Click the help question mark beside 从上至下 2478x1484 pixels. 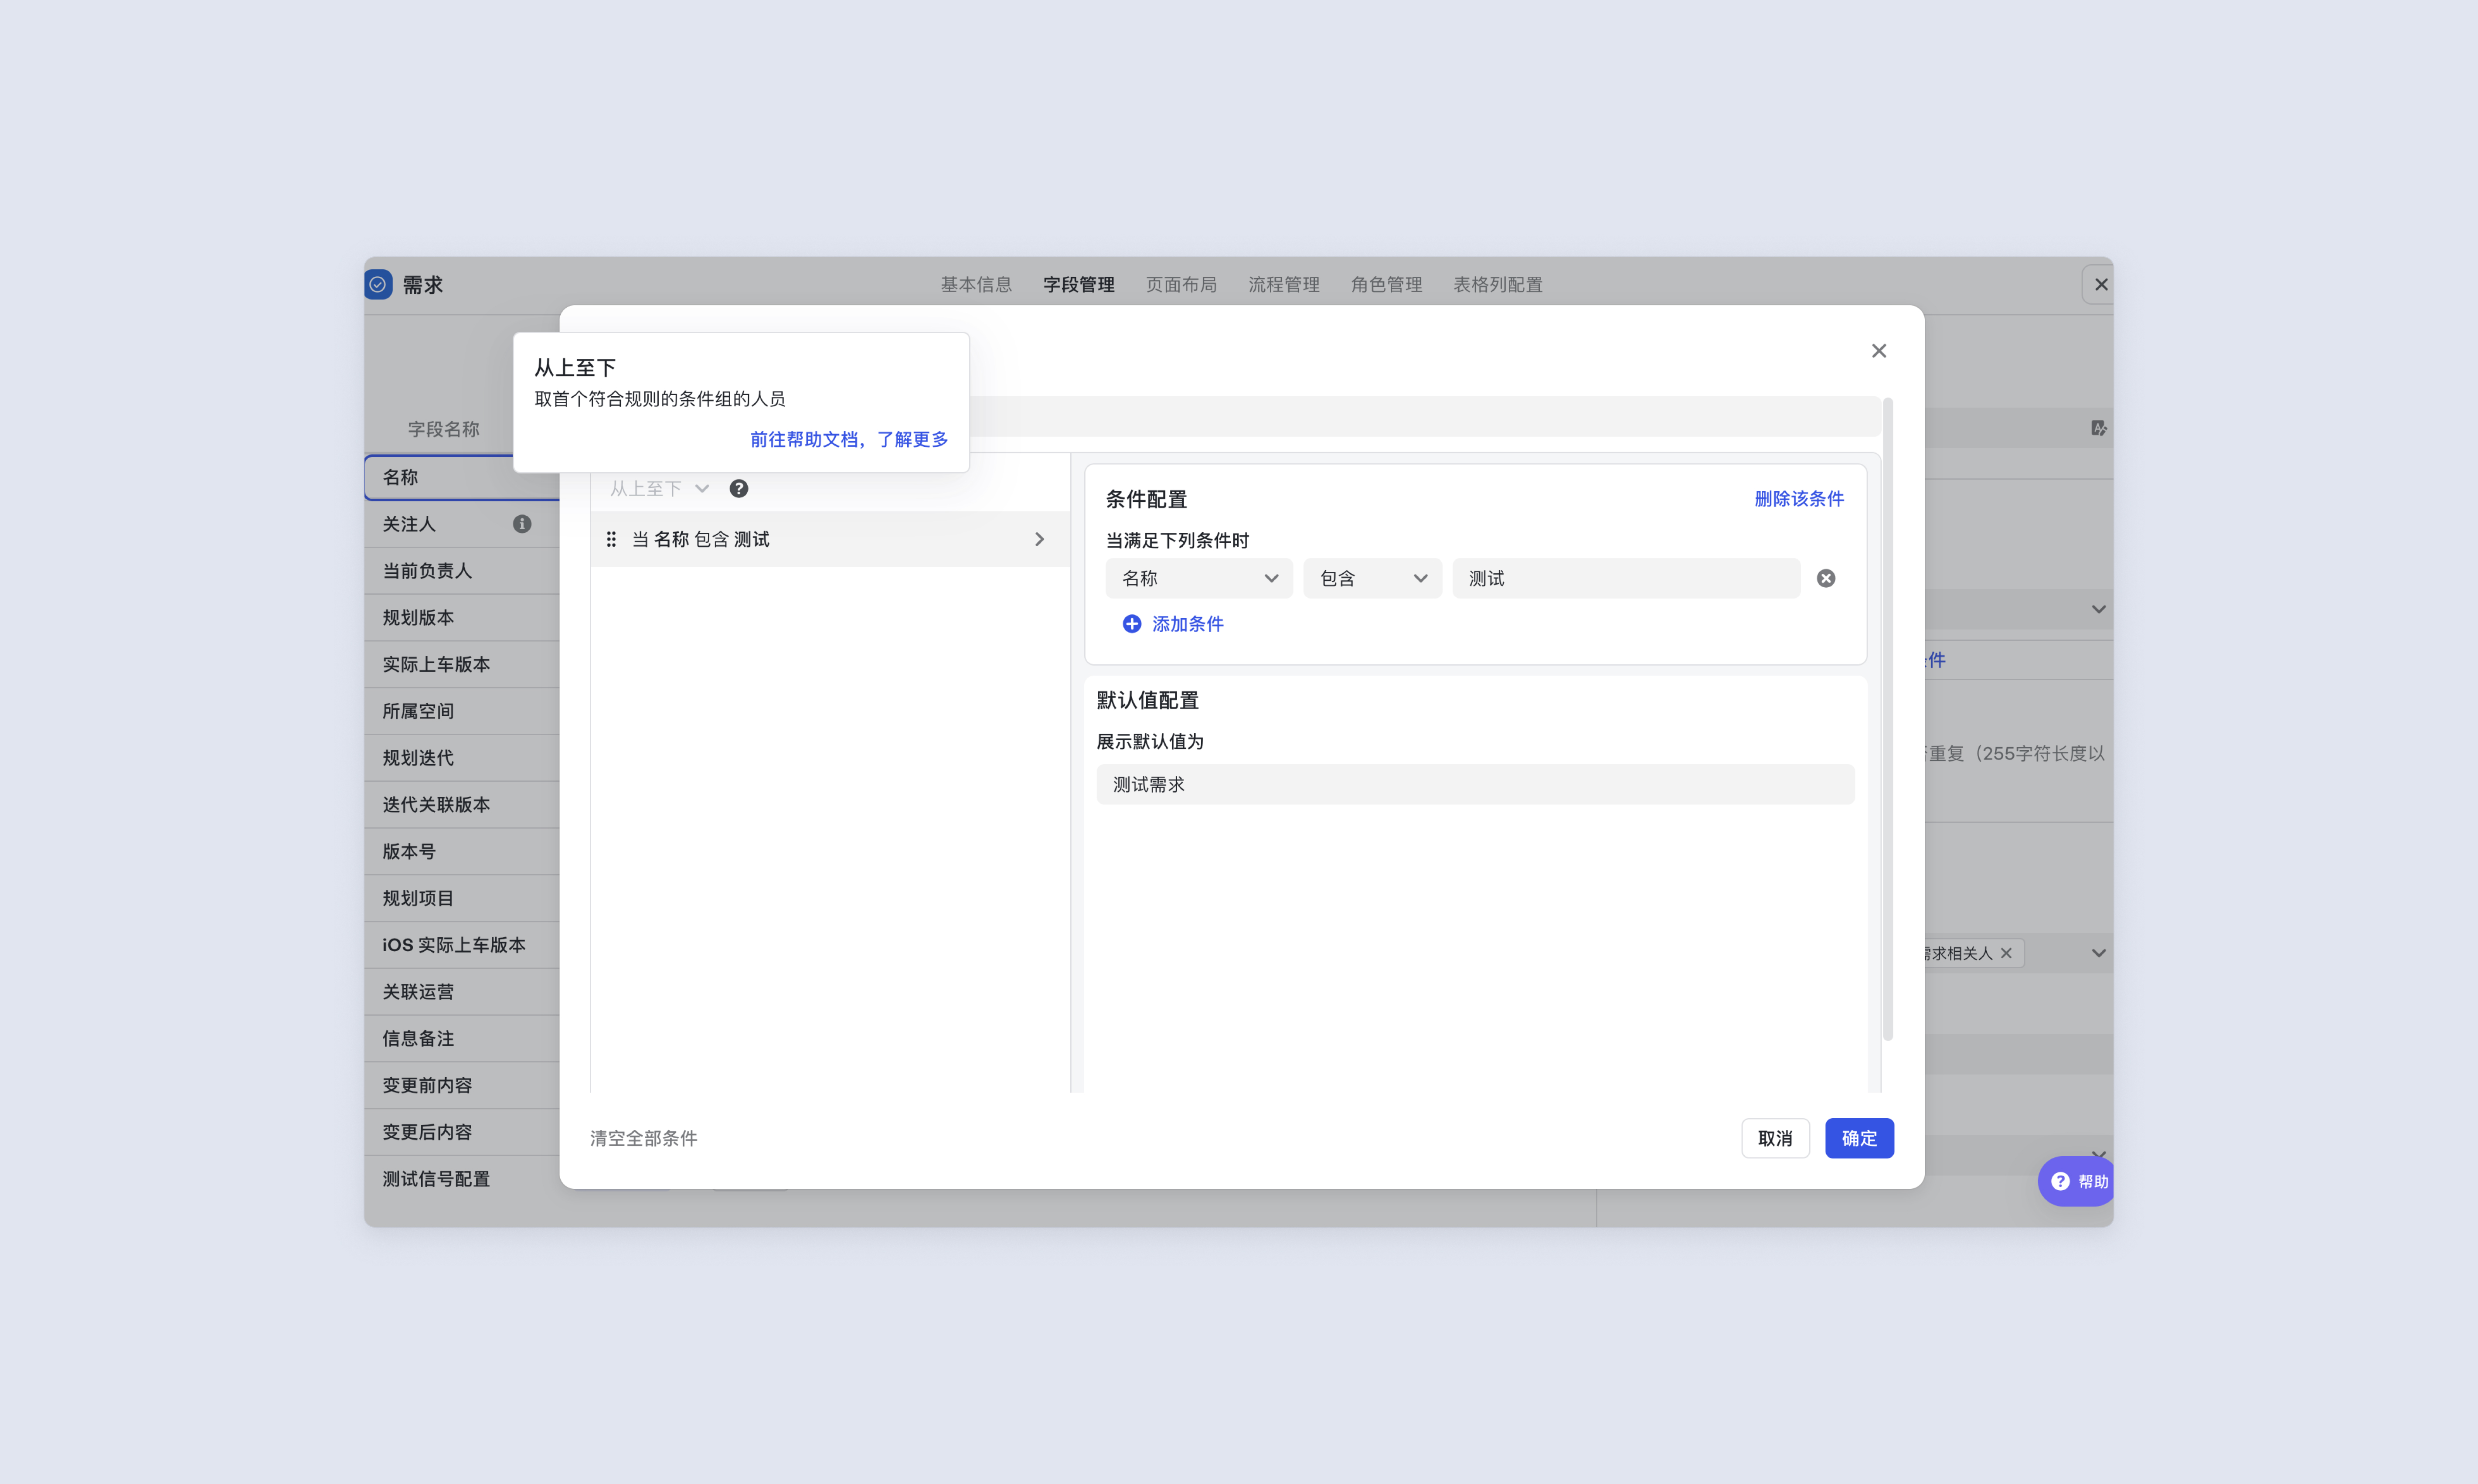[739, 489]
